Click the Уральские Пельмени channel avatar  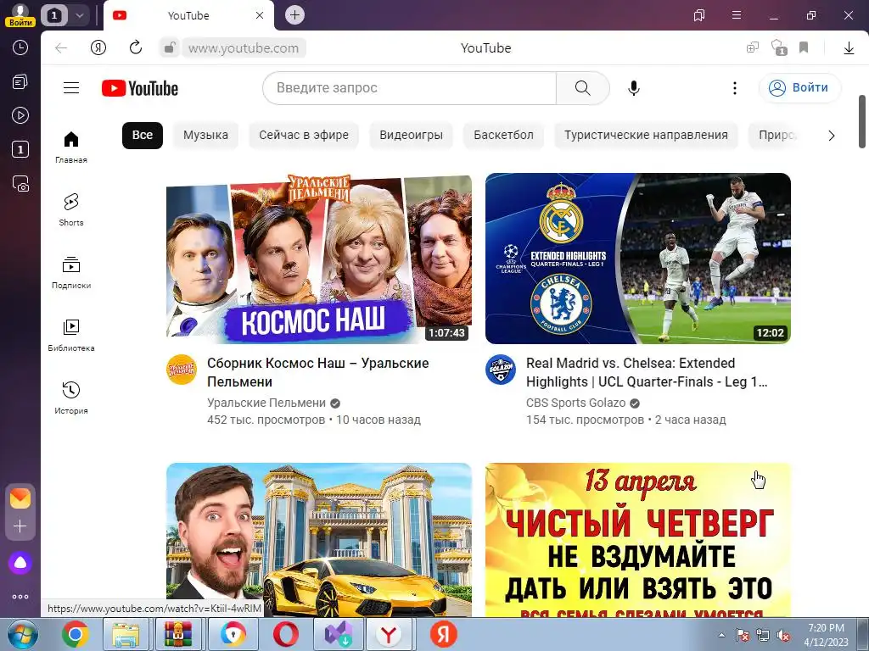point(182,370)
